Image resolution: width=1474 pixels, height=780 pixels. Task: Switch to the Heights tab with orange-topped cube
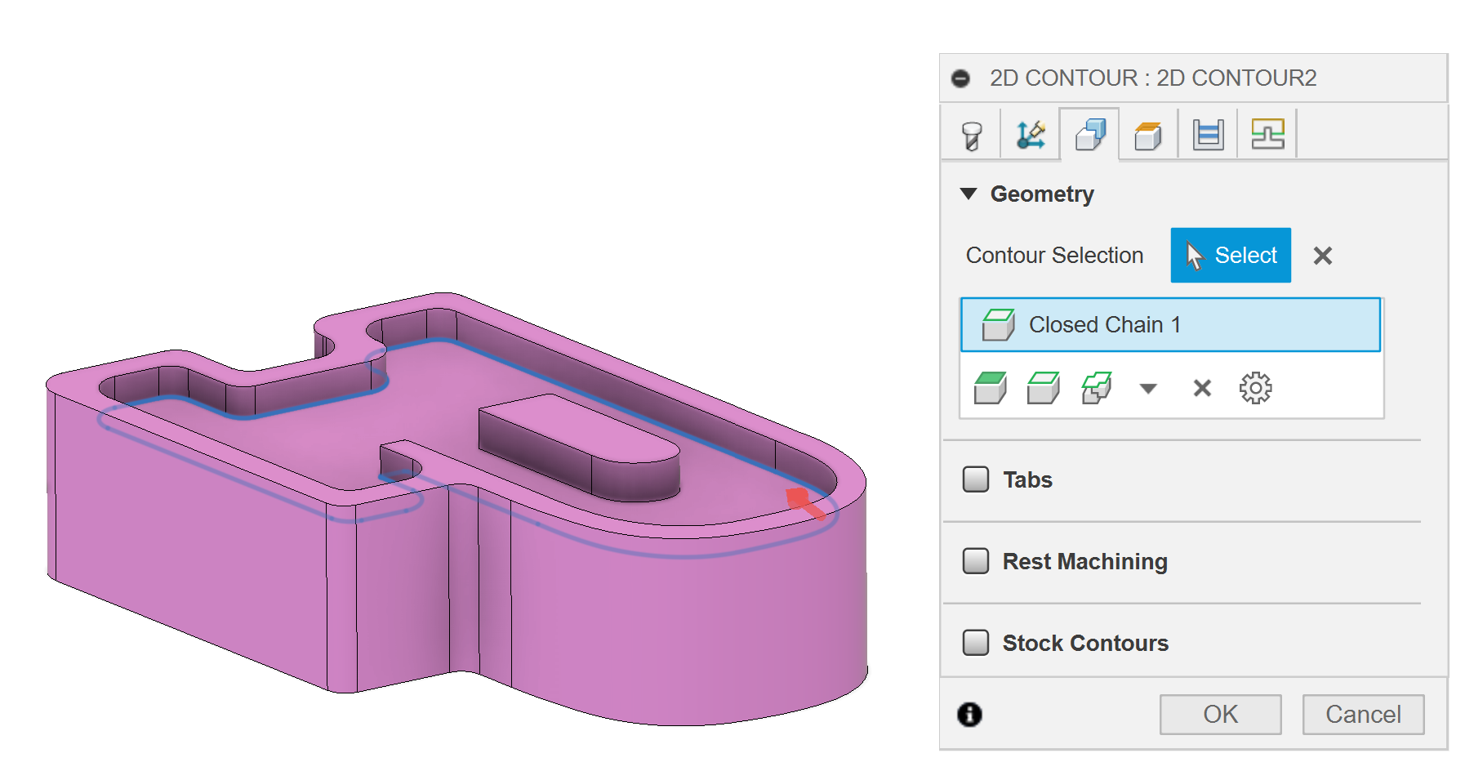coord(1148,135)
